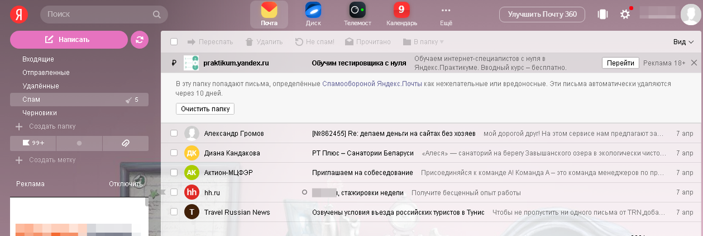Open the user account avatar

pyautogui.click(x=690, y=14)
